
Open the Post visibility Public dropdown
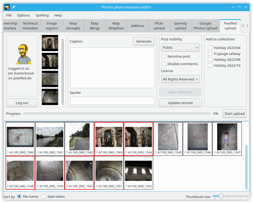[180, 48]
